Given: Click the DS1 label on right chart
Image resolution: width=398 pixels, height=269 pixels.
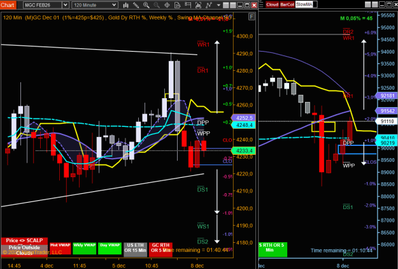Looking at the screenshot, I should point(348,207).
